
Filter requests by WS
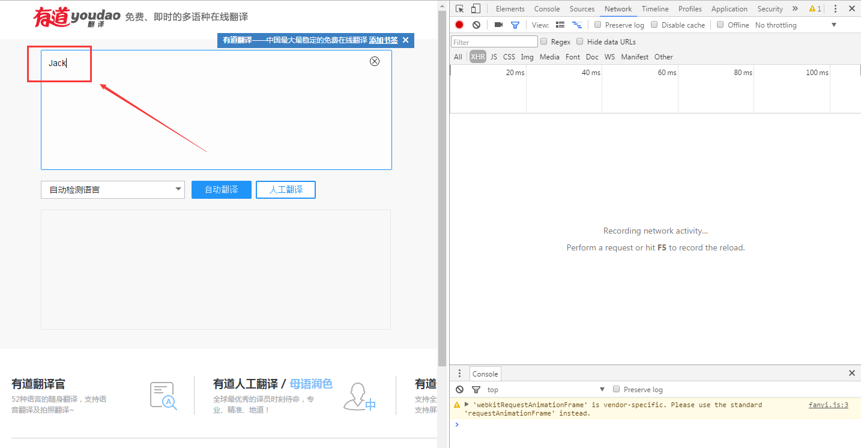pyautogui.click(x=609, y=56)
